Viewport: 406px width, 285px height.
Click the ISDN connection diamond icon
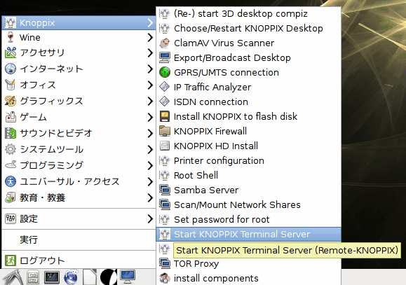pos(165,102)
